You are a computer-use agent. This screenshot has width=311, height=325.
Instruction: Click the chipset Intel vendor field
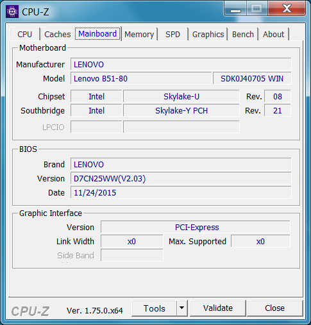tap(96, 96)
